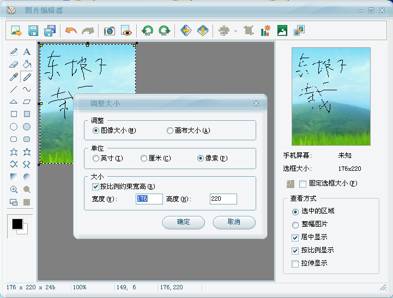Toggle 固定选框大小 checkbox
Screen dimensions: 393x298
pos(303,184)
